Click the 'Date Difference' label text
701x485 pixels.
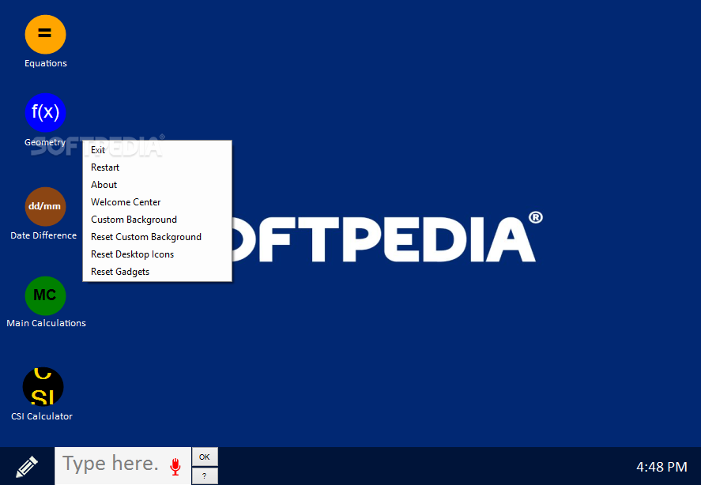point(43,235)
